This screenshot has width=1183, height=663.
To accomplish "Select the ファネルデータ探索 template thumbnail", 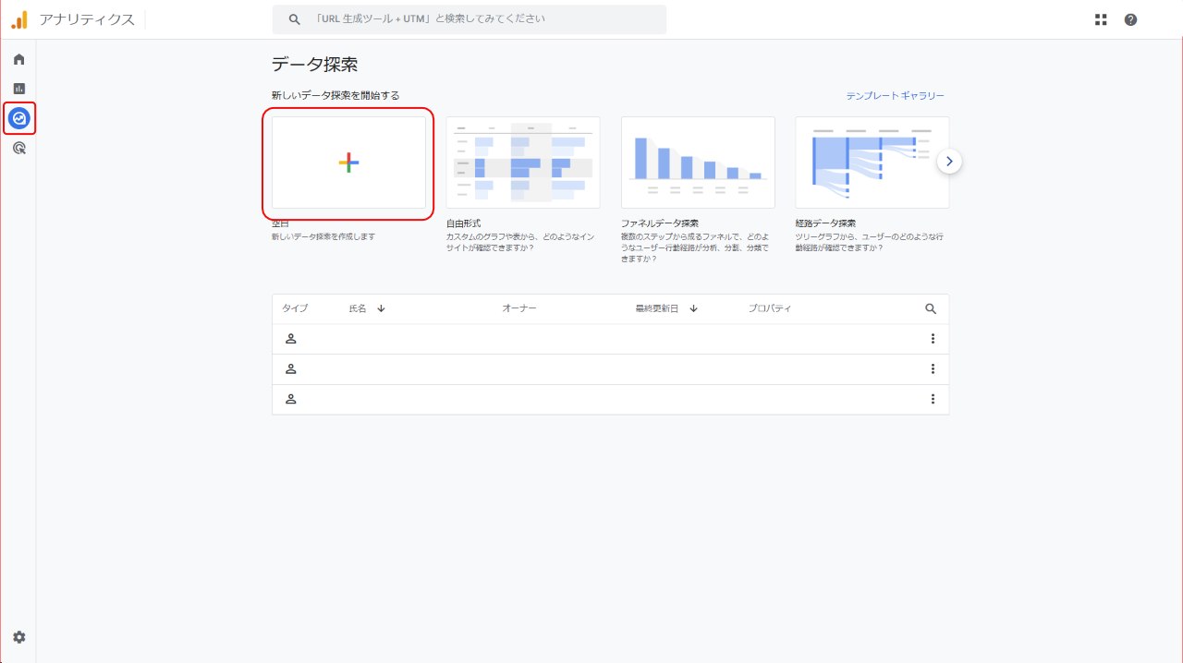I will coord(698,163).
